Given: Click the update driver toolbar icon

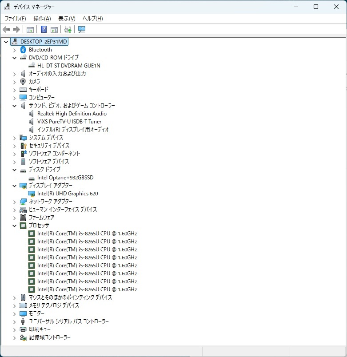Looking at the screenshot, I should tap(68, 30).
